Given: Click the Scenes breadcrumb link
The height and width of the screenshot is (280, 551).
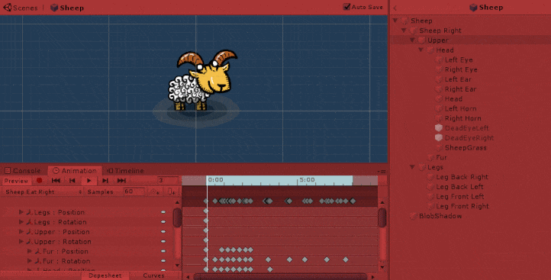Looking at the screenshot, I should [25, 8].
